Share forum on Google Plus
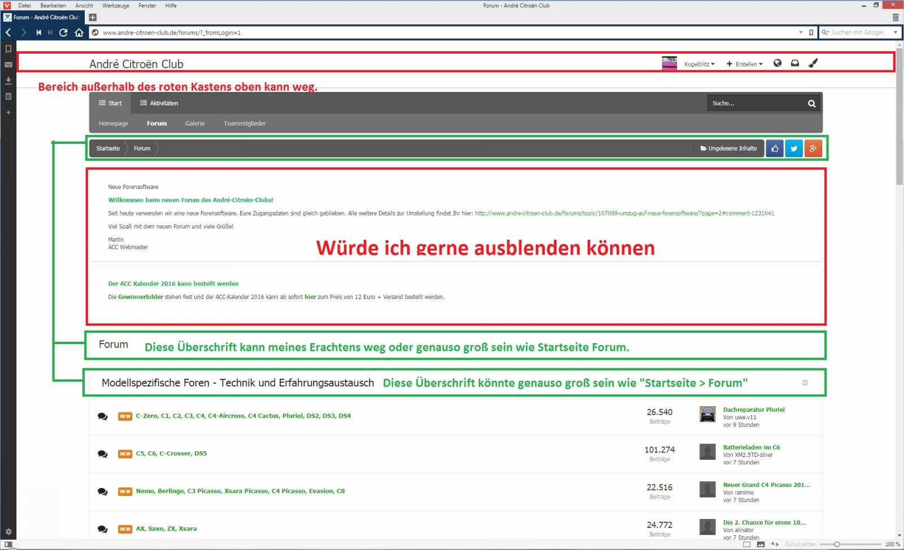This screenshot has width=904, height=550. coord(813,148)
